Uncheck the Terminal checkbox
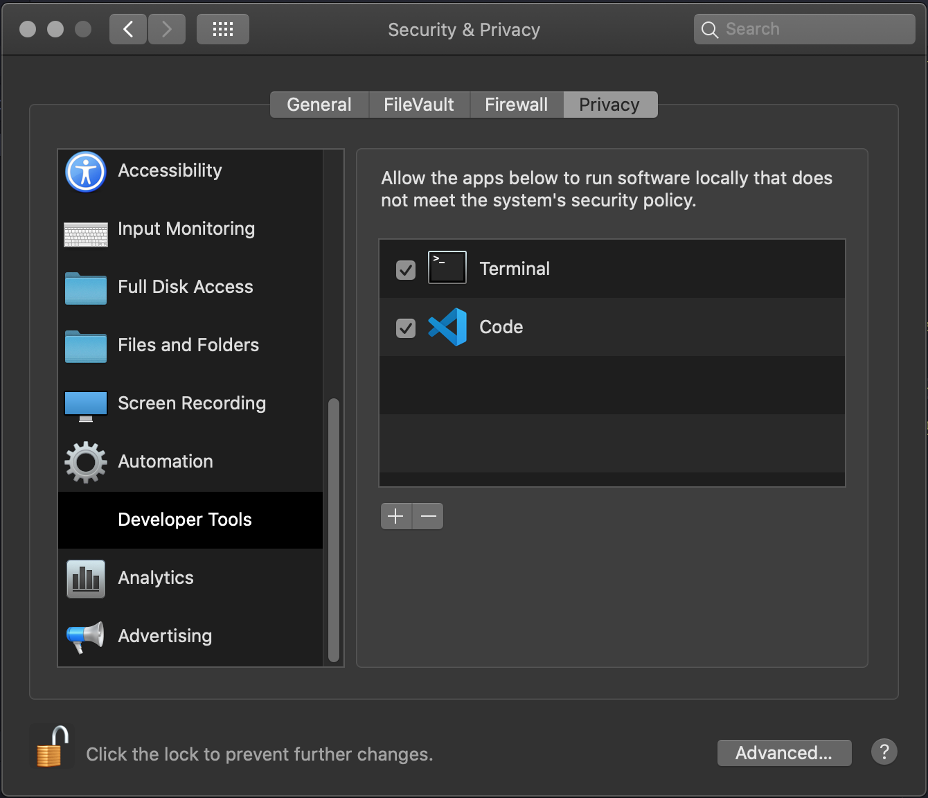The width and height of the screenshot is (928, 798). (x=406, y=269)
